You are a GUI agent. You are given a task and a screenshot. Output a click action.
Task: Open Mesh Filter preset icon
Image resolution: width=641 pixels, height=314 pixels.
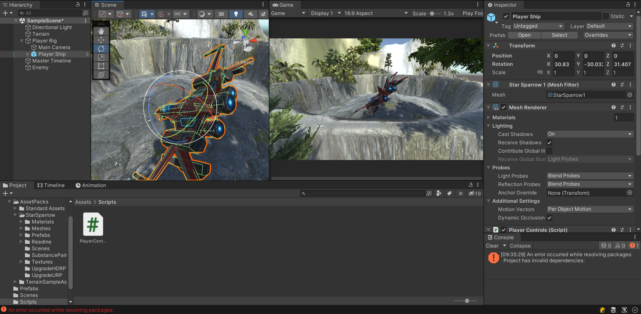tap(622, 85)
